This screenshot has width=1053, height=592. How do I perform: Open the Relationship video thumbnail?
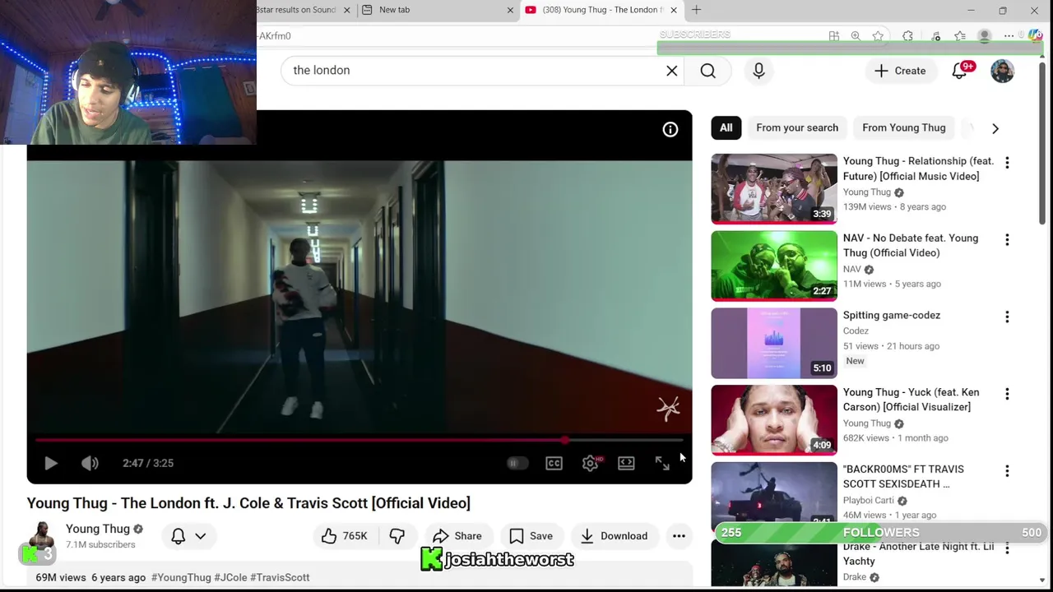(x=774, y=189)
